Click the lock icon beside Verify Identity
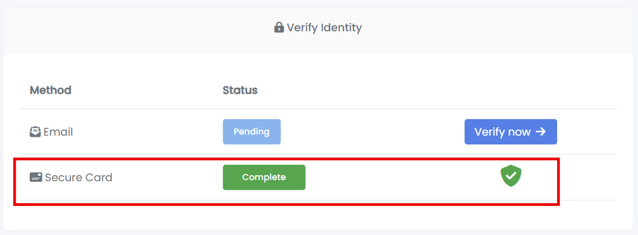The image size is (638, 235). (279, 27)
